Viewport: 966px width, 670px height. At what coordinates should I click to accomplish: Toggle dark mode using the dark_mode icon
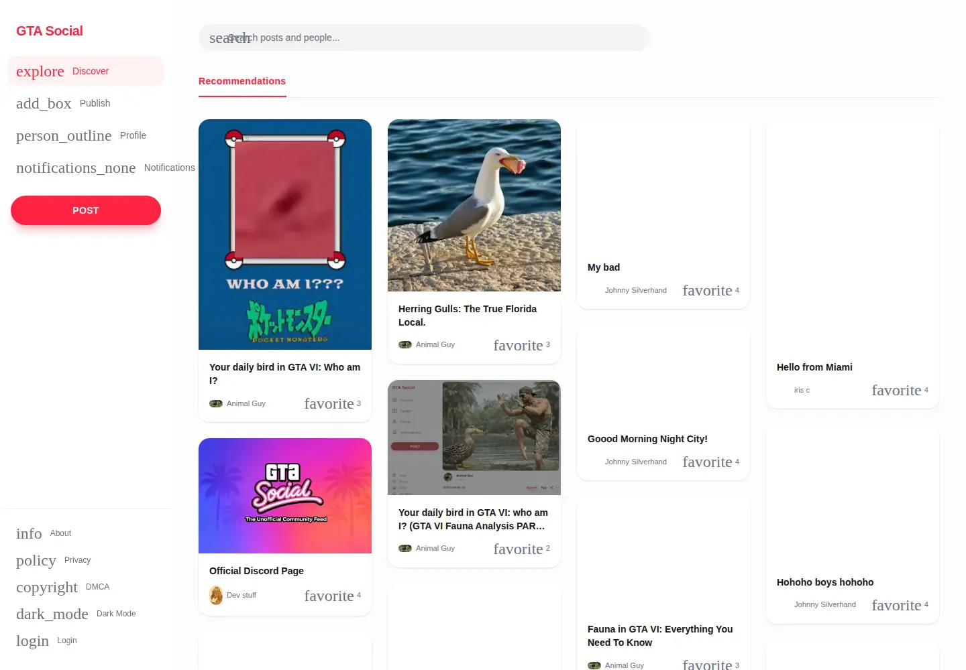[52, 614]
